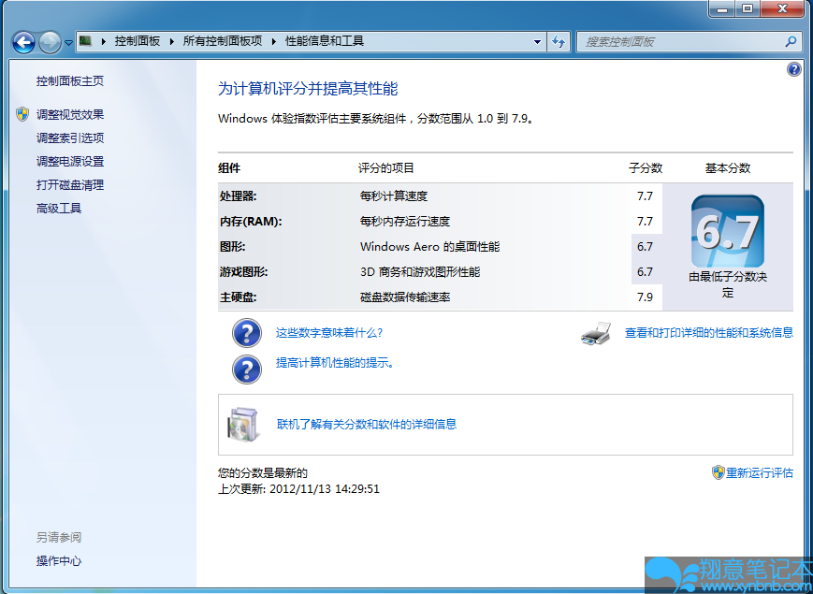Minimize the Control Panel window
This screenshot has height=594, width=813.
tap(722, 8)
